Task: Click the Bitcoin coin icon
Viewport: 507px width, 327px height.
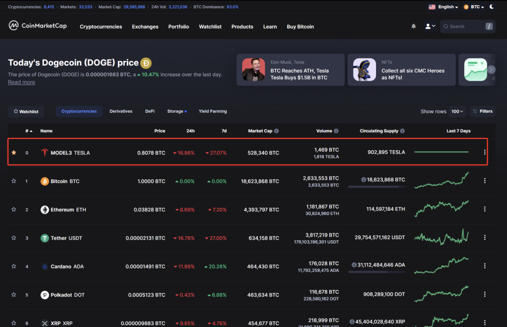Action: 45,181
